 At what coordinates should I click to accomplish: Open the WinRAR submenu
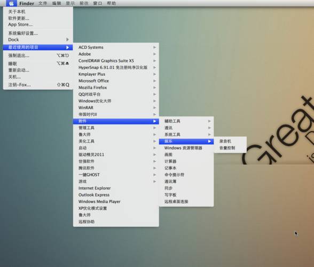pyautogui.click(x=116, y=108)
